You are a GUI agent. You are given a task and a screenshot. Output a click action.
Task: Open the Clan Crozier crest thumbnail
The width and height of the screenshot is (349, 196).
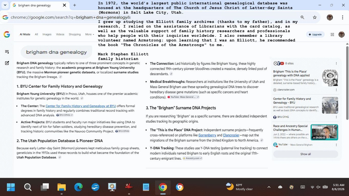pos(330,78)
